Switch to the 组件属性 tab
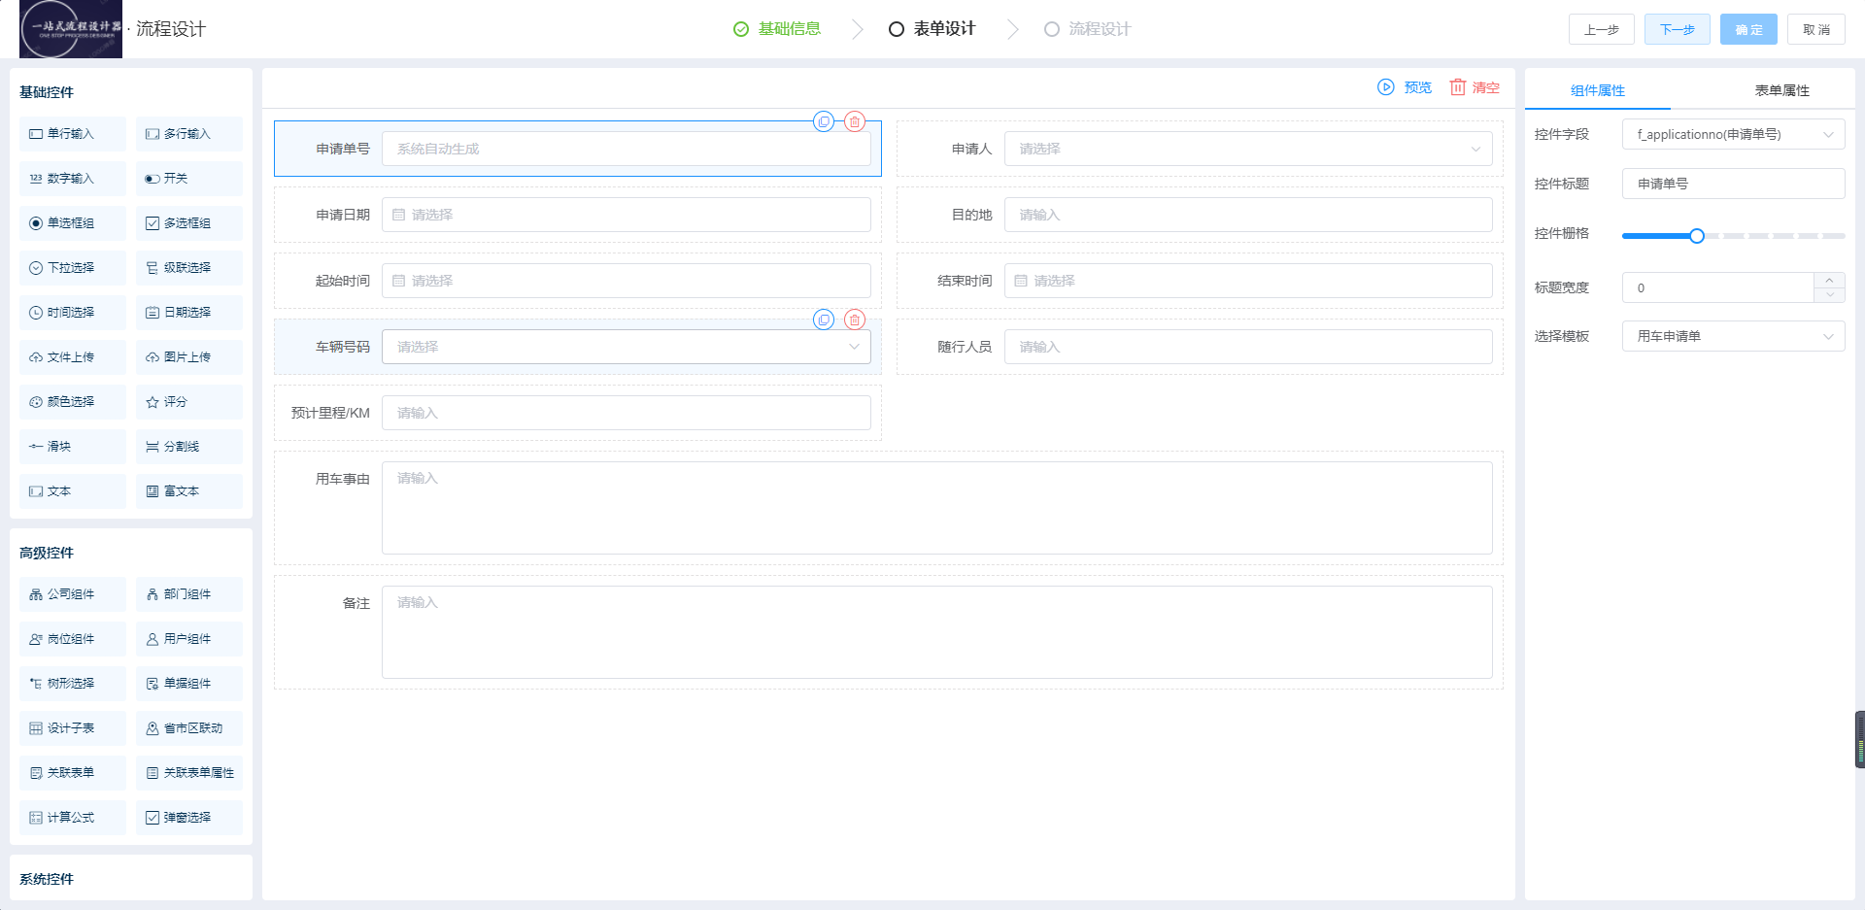This screenshot has width=1865, height=910. [x=1598, y=90]
